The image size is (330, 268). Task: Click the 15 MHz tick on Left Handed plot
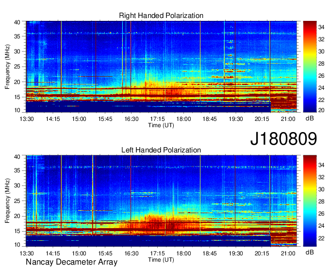(x=17, y=231)
